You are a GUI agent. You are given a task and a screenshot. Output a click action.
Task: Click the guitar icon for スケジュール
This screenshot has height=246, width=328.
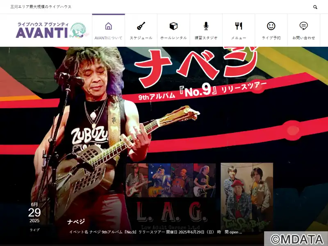141,26
